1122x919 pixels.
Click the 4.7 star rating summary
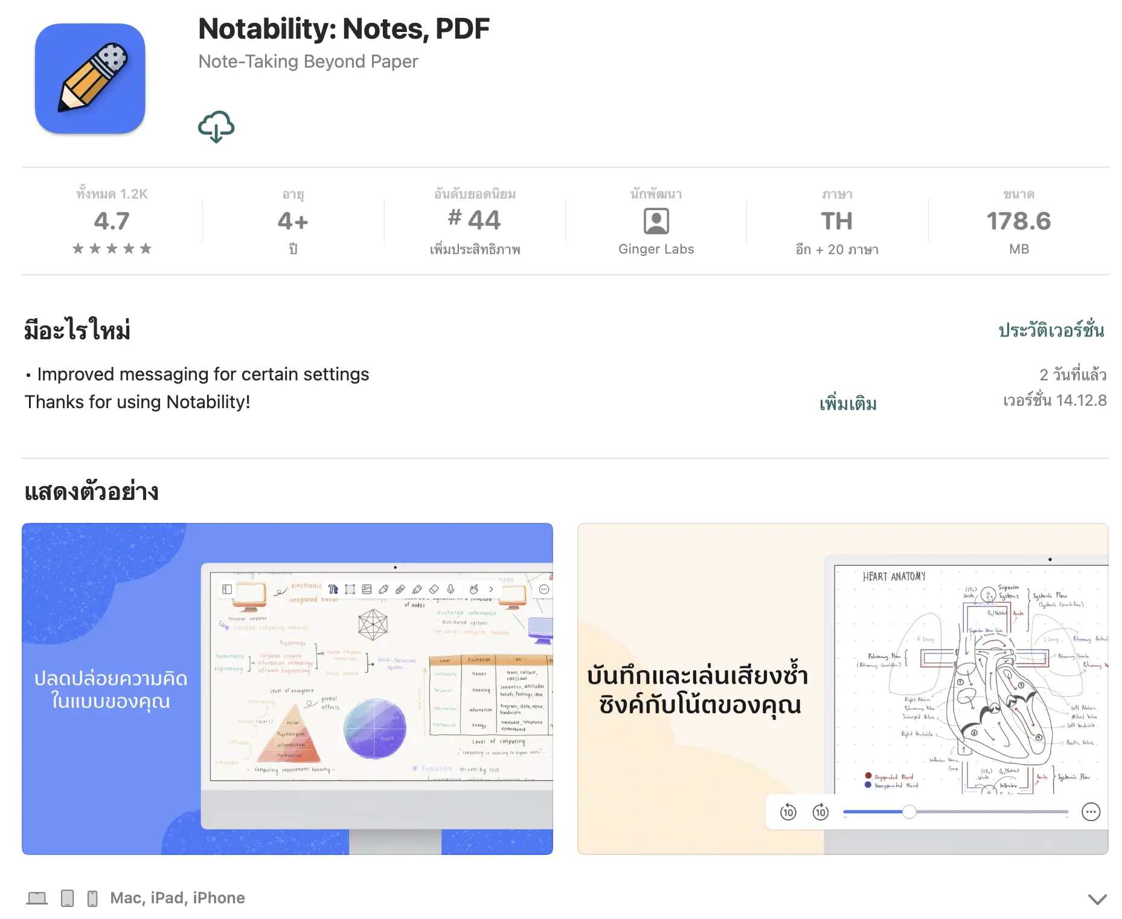tap(112, 222)
